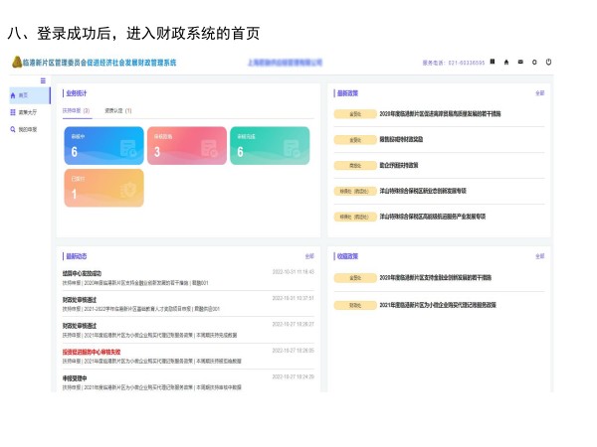
Task: Click 全部 link in 收藏政策 panel
Action: pyautogui.click(x=540, y=256)
